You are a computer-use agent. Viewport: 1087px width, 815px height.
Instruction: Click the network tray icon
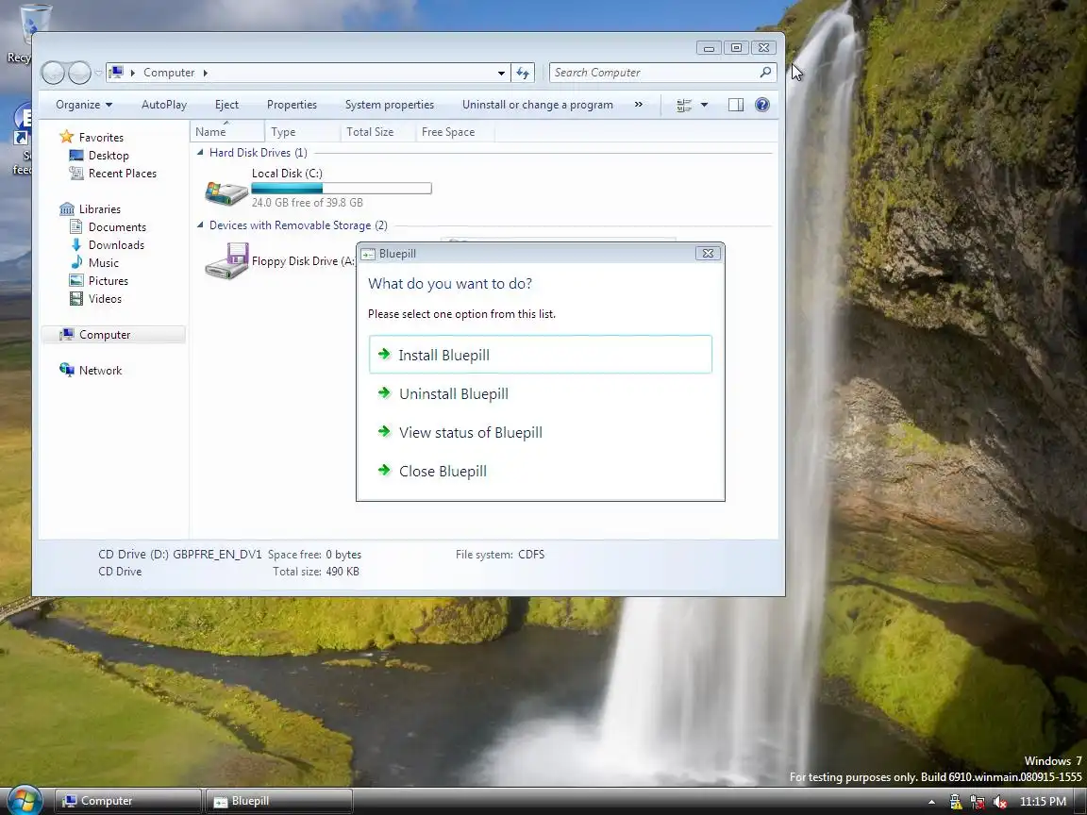[x=978, y=802]
